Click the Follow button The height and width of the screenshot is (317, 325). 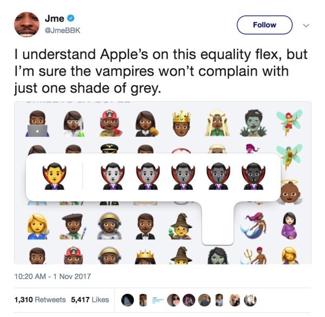click(264, 25)
